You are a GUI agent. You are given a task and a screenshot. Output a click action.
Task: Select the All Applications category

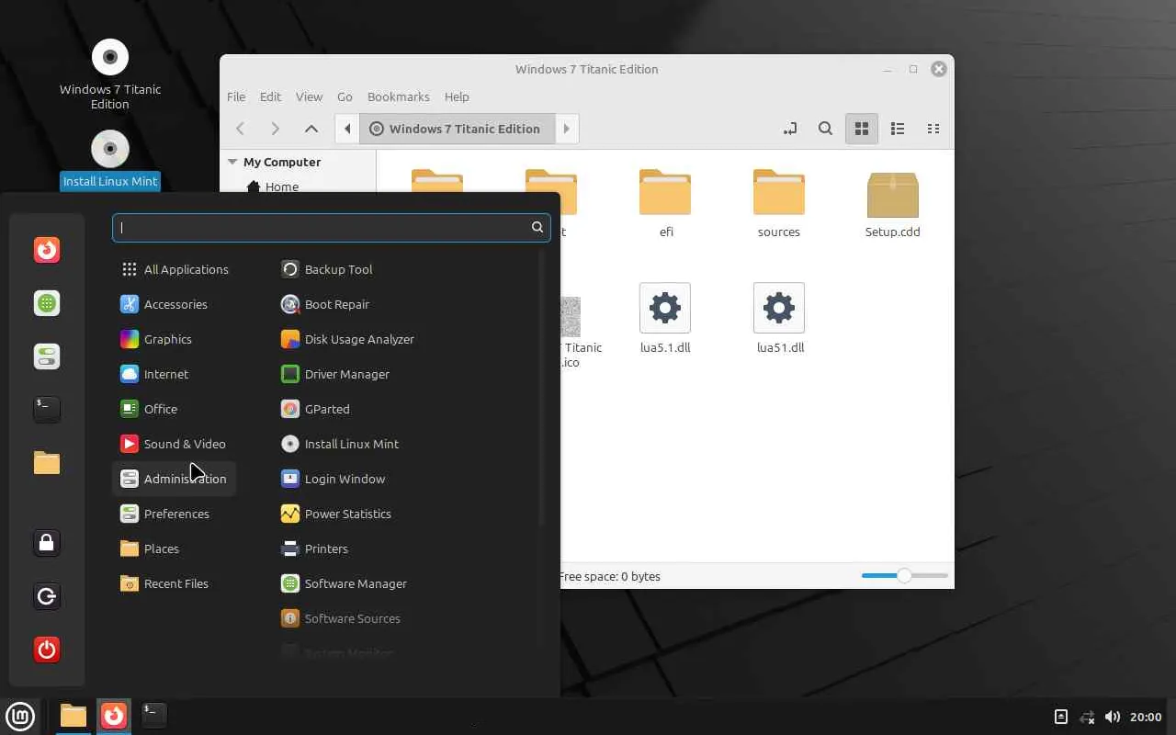175,269
